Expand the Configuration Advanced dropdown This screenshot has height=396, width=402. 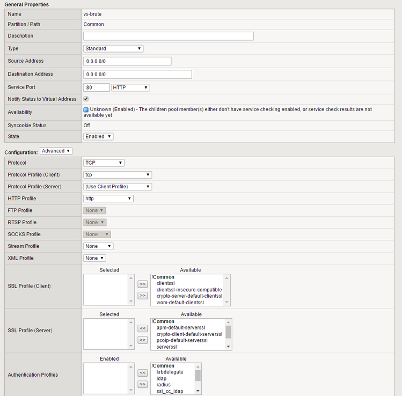(x=56, y=151)
